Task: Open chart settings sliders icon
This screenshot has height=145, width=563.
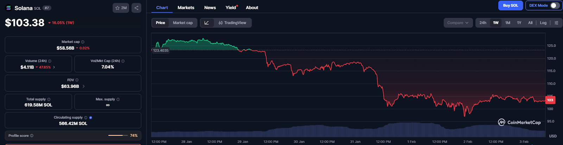Action: click(x=556, y=23)
